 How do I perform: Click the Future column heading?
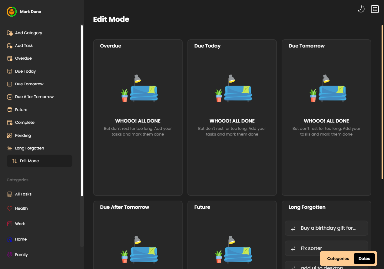[202, 207]
